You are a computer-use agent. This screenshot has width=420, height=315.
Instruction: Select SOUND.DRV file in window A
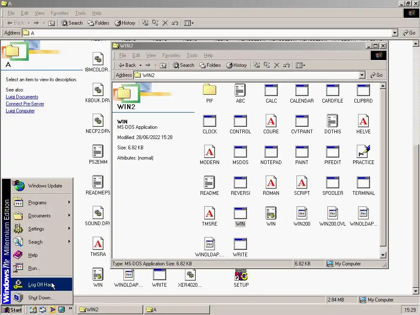pyautogui.click(x=98, y=213)
